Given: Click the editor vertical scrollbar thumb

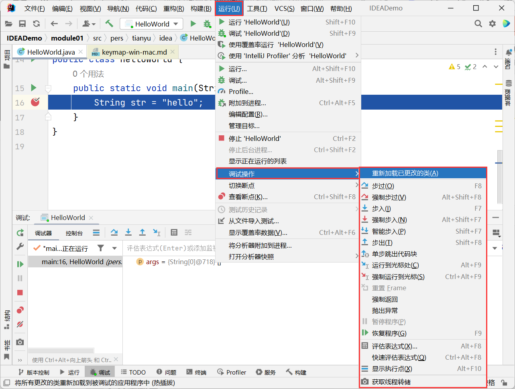Looking at the screenshot, I should [500, 177].
